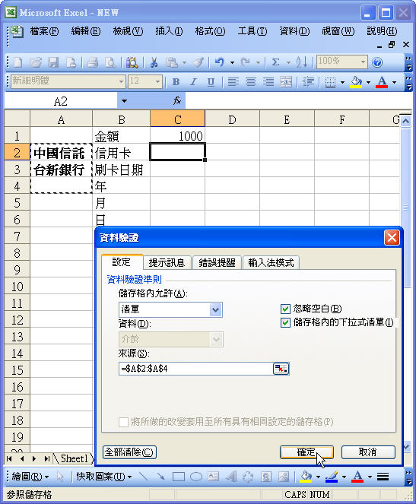This screenshot has width=416, height=504.
Task: Click the Cut scissors icon
Action: pos(154,62)
